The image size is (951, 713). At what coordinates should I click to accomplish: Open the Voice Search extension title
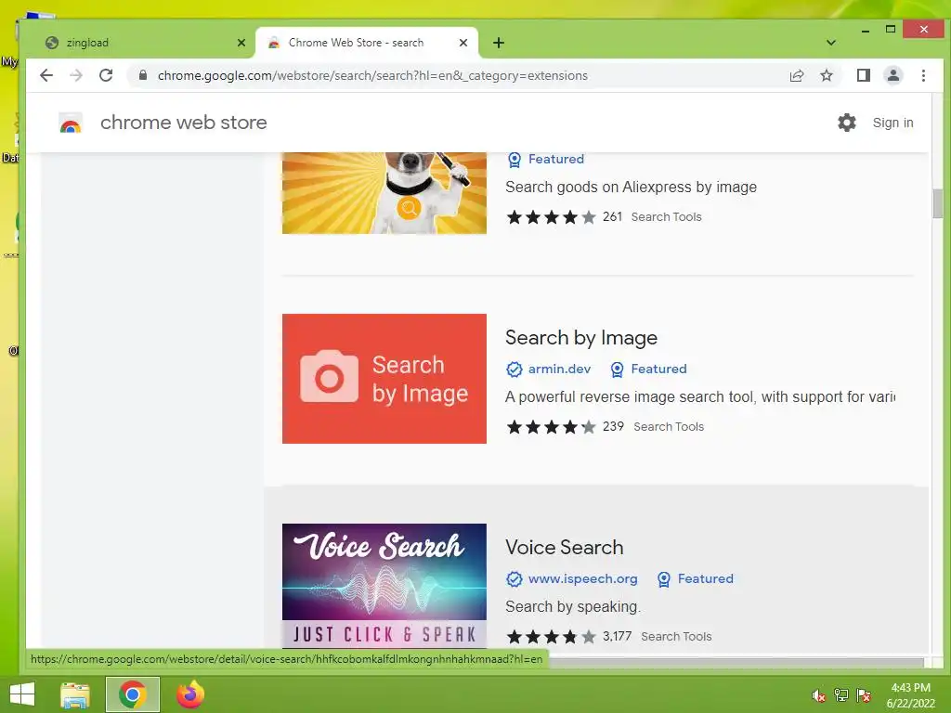pos(564,547)
